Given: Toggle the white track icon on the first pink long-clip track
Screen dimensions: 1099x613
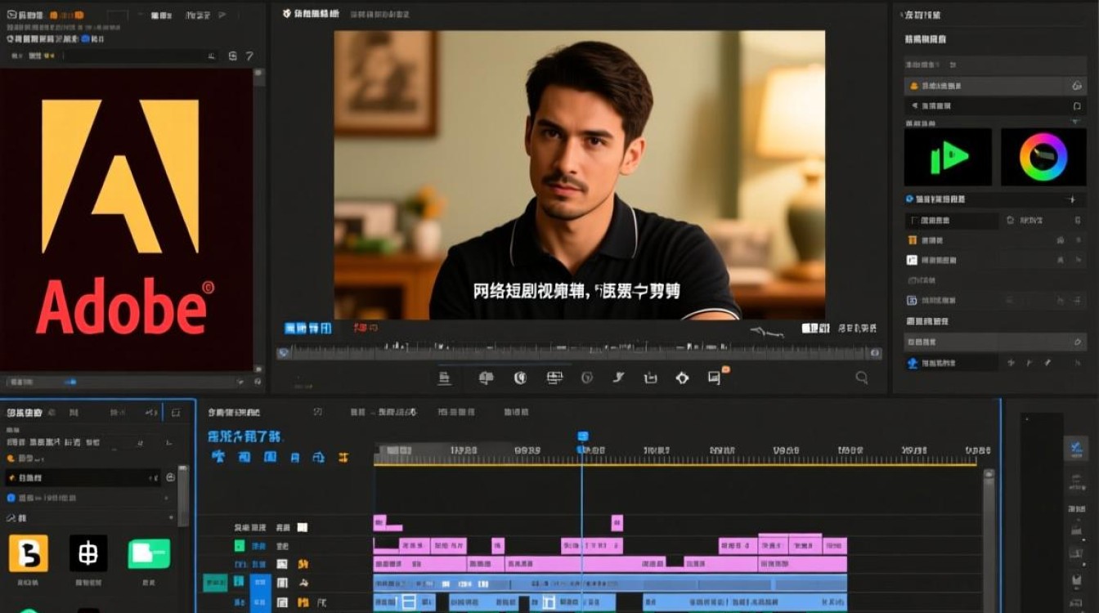Looking at the screenshot, I should [x=282, y=565].
